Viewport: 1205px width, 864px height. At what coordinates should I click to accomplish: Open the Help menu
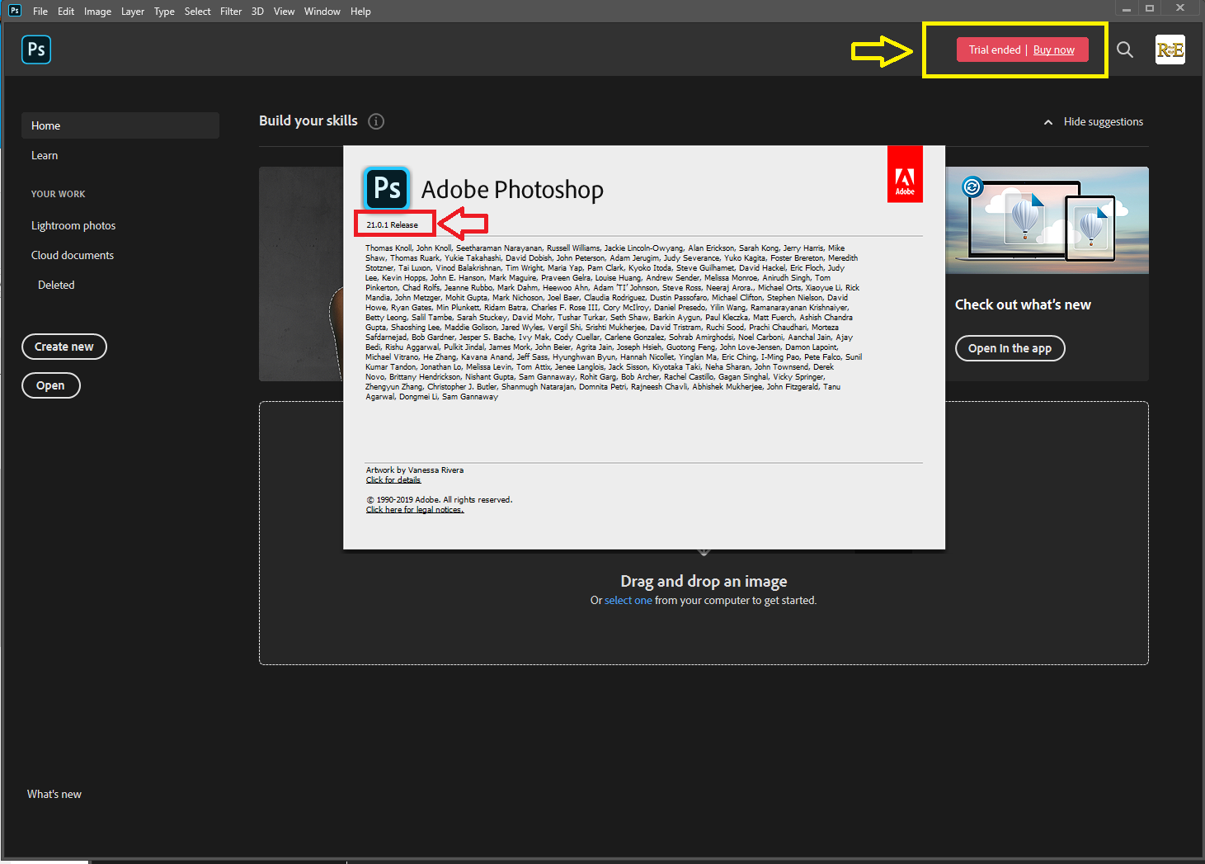click(x=360, y=12)
